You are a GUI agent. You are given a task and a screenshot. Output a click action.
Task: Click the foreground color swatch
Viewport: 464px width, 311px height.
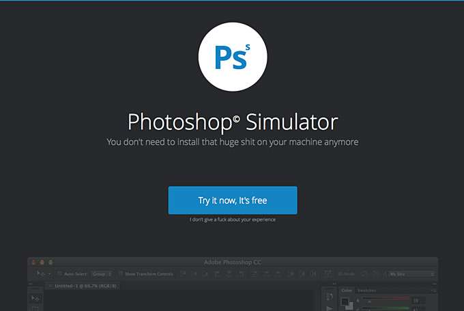(x=345, y=301)
